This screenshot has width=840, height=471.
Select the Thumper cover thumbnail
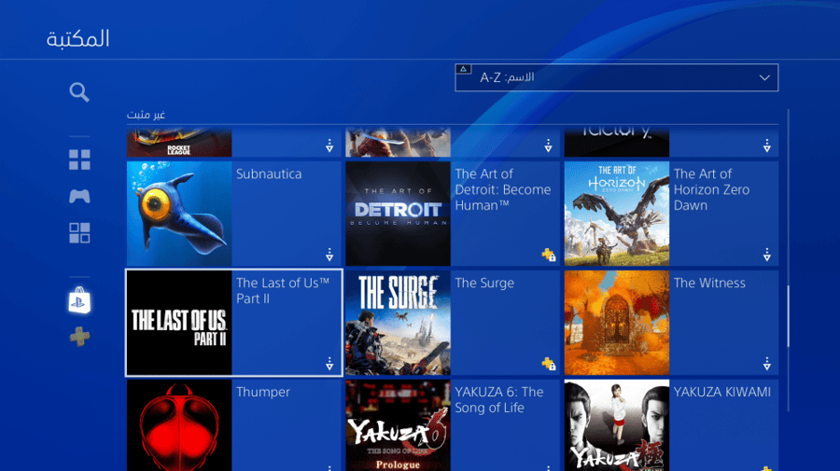point(179,425)
